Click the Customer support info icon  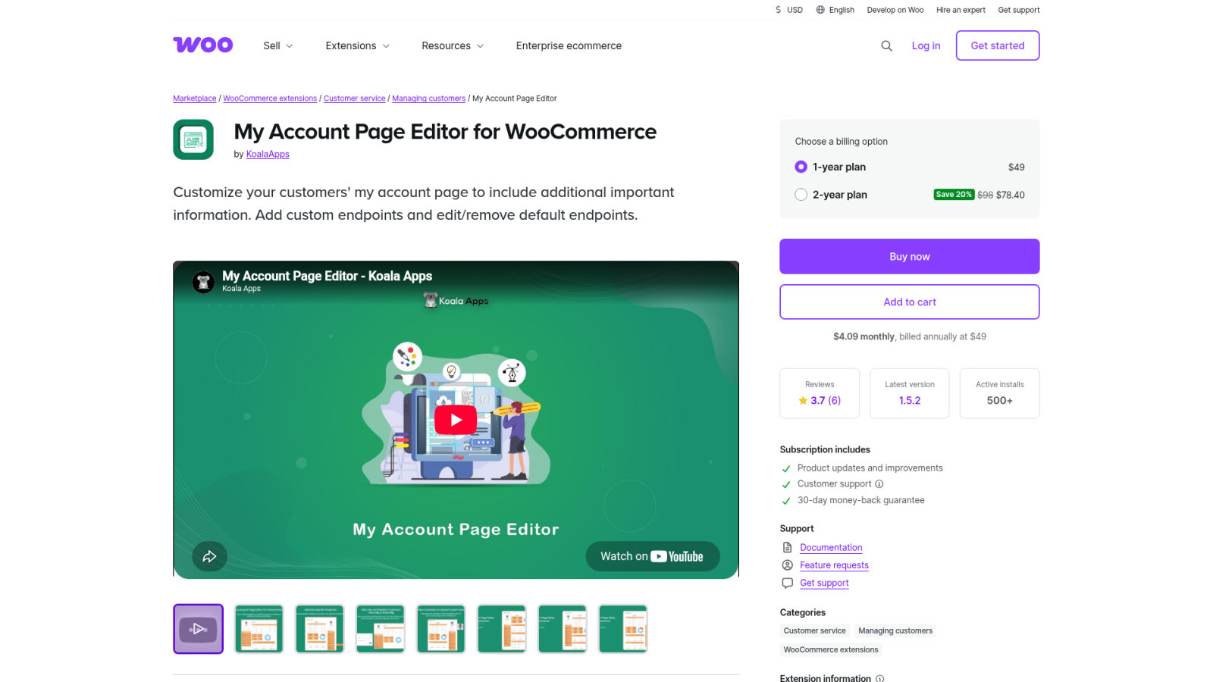(879, 484)
